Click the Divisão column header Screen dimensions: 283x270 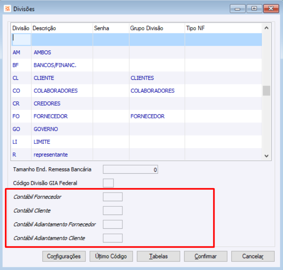coord(21,28)
